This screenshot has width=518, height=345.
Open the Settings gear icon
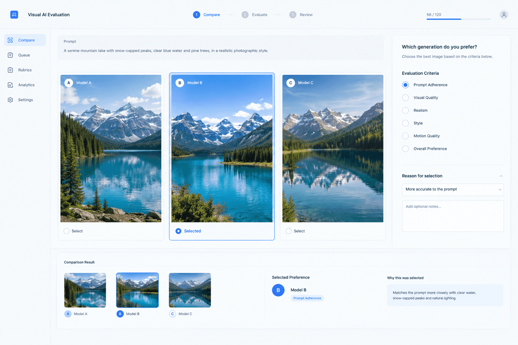[10, 100]
